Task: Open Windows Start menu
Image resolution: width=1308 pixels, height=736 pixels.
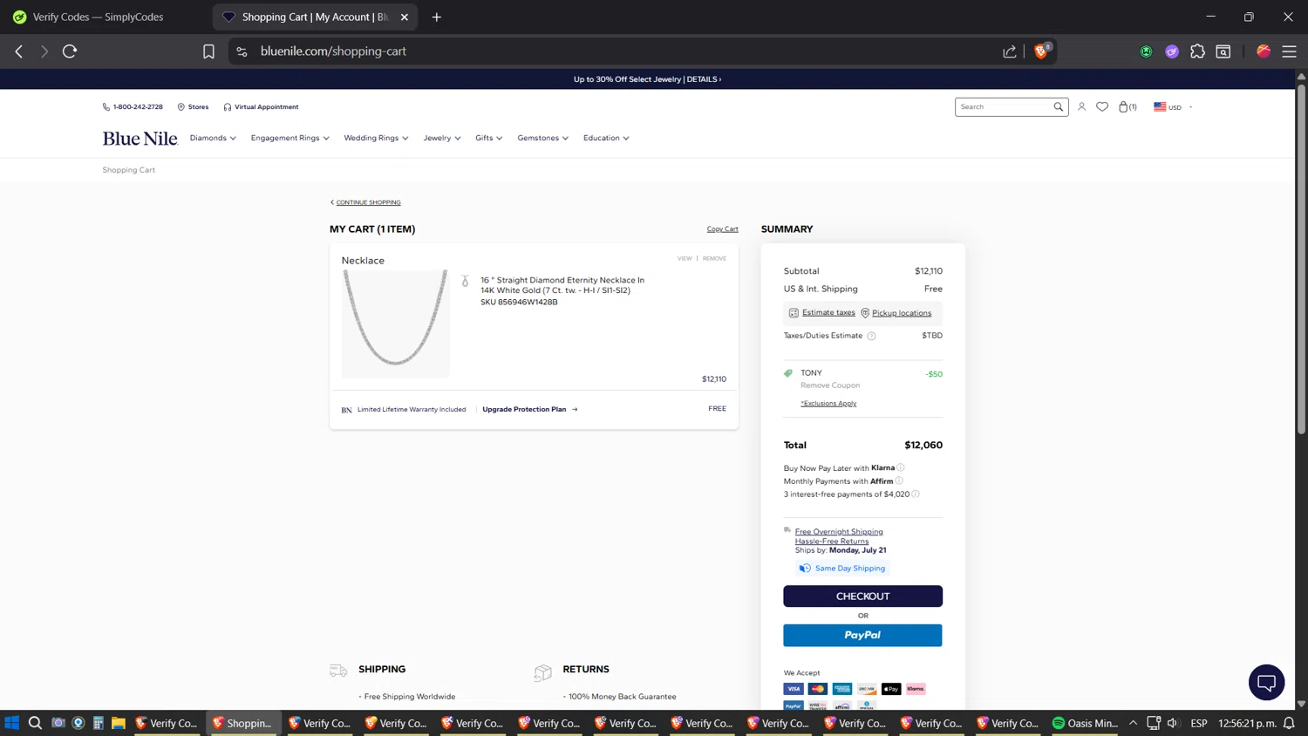Action: pyautogui.click(x=12, y=723)
